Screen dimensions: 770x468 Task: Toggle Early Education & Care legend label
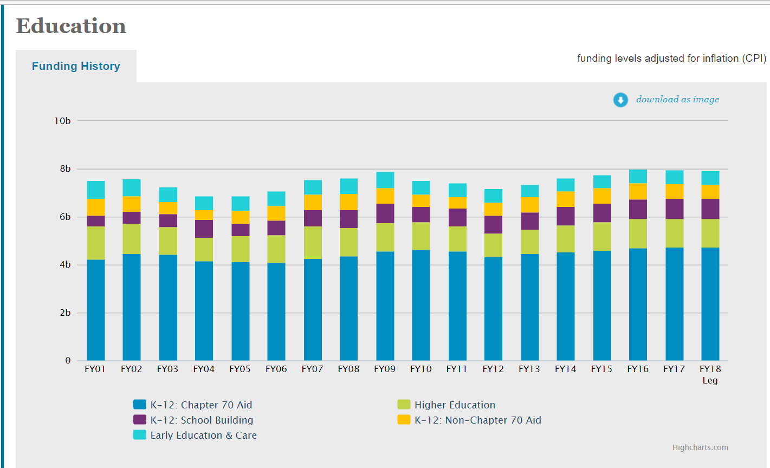point(204,435)
